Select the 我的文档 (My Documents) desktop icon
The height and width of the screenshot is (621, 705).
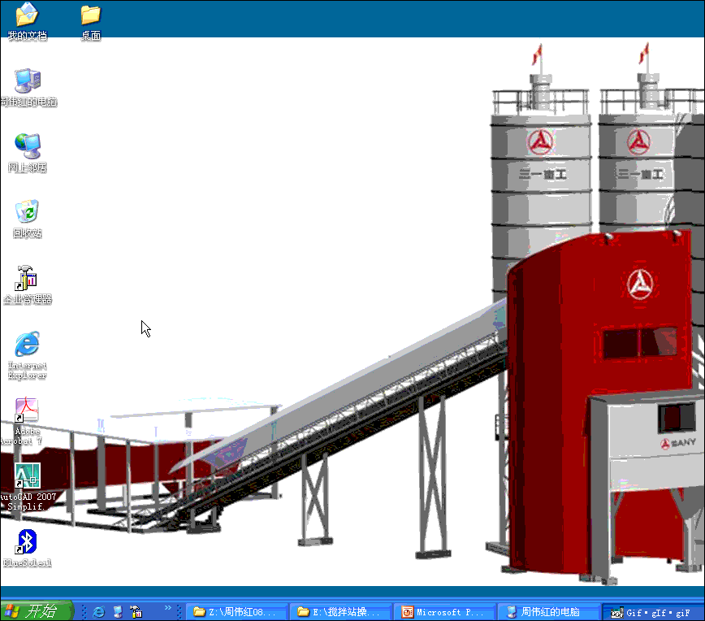(x=27, y=22)
